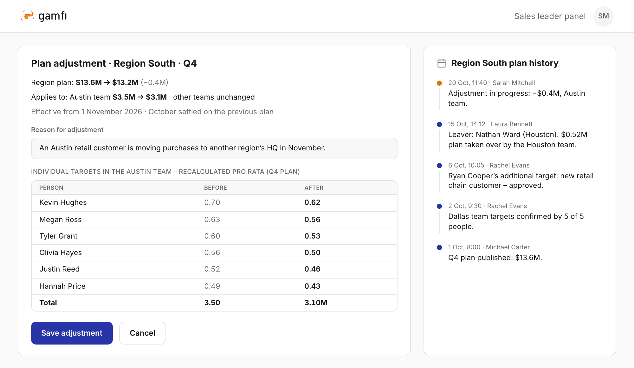Click Tyler Grant's before value 0.60
Viewport: 634px width, 368px height.
(x=212, y=236)
